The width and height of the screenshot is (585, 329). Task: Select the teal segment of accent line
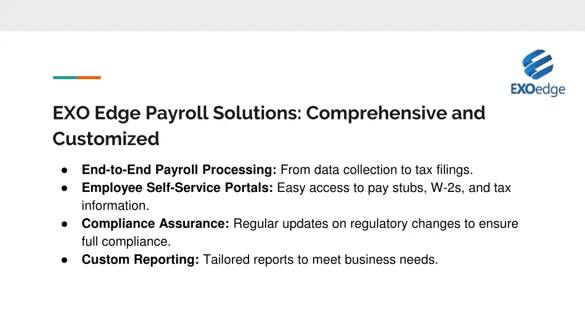click(x=65, y=77)
